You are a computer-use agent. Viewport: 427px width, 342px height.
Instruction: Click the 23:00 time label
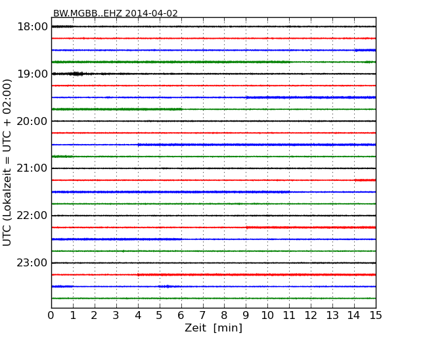[32, 263]
